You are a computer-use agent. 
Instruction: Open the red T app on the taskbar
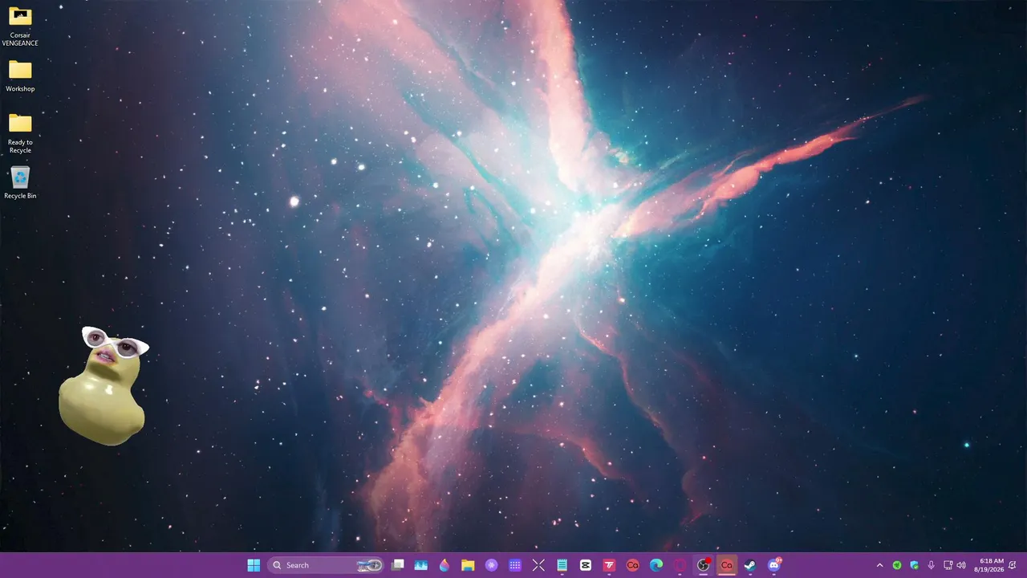tap(609, 565)
